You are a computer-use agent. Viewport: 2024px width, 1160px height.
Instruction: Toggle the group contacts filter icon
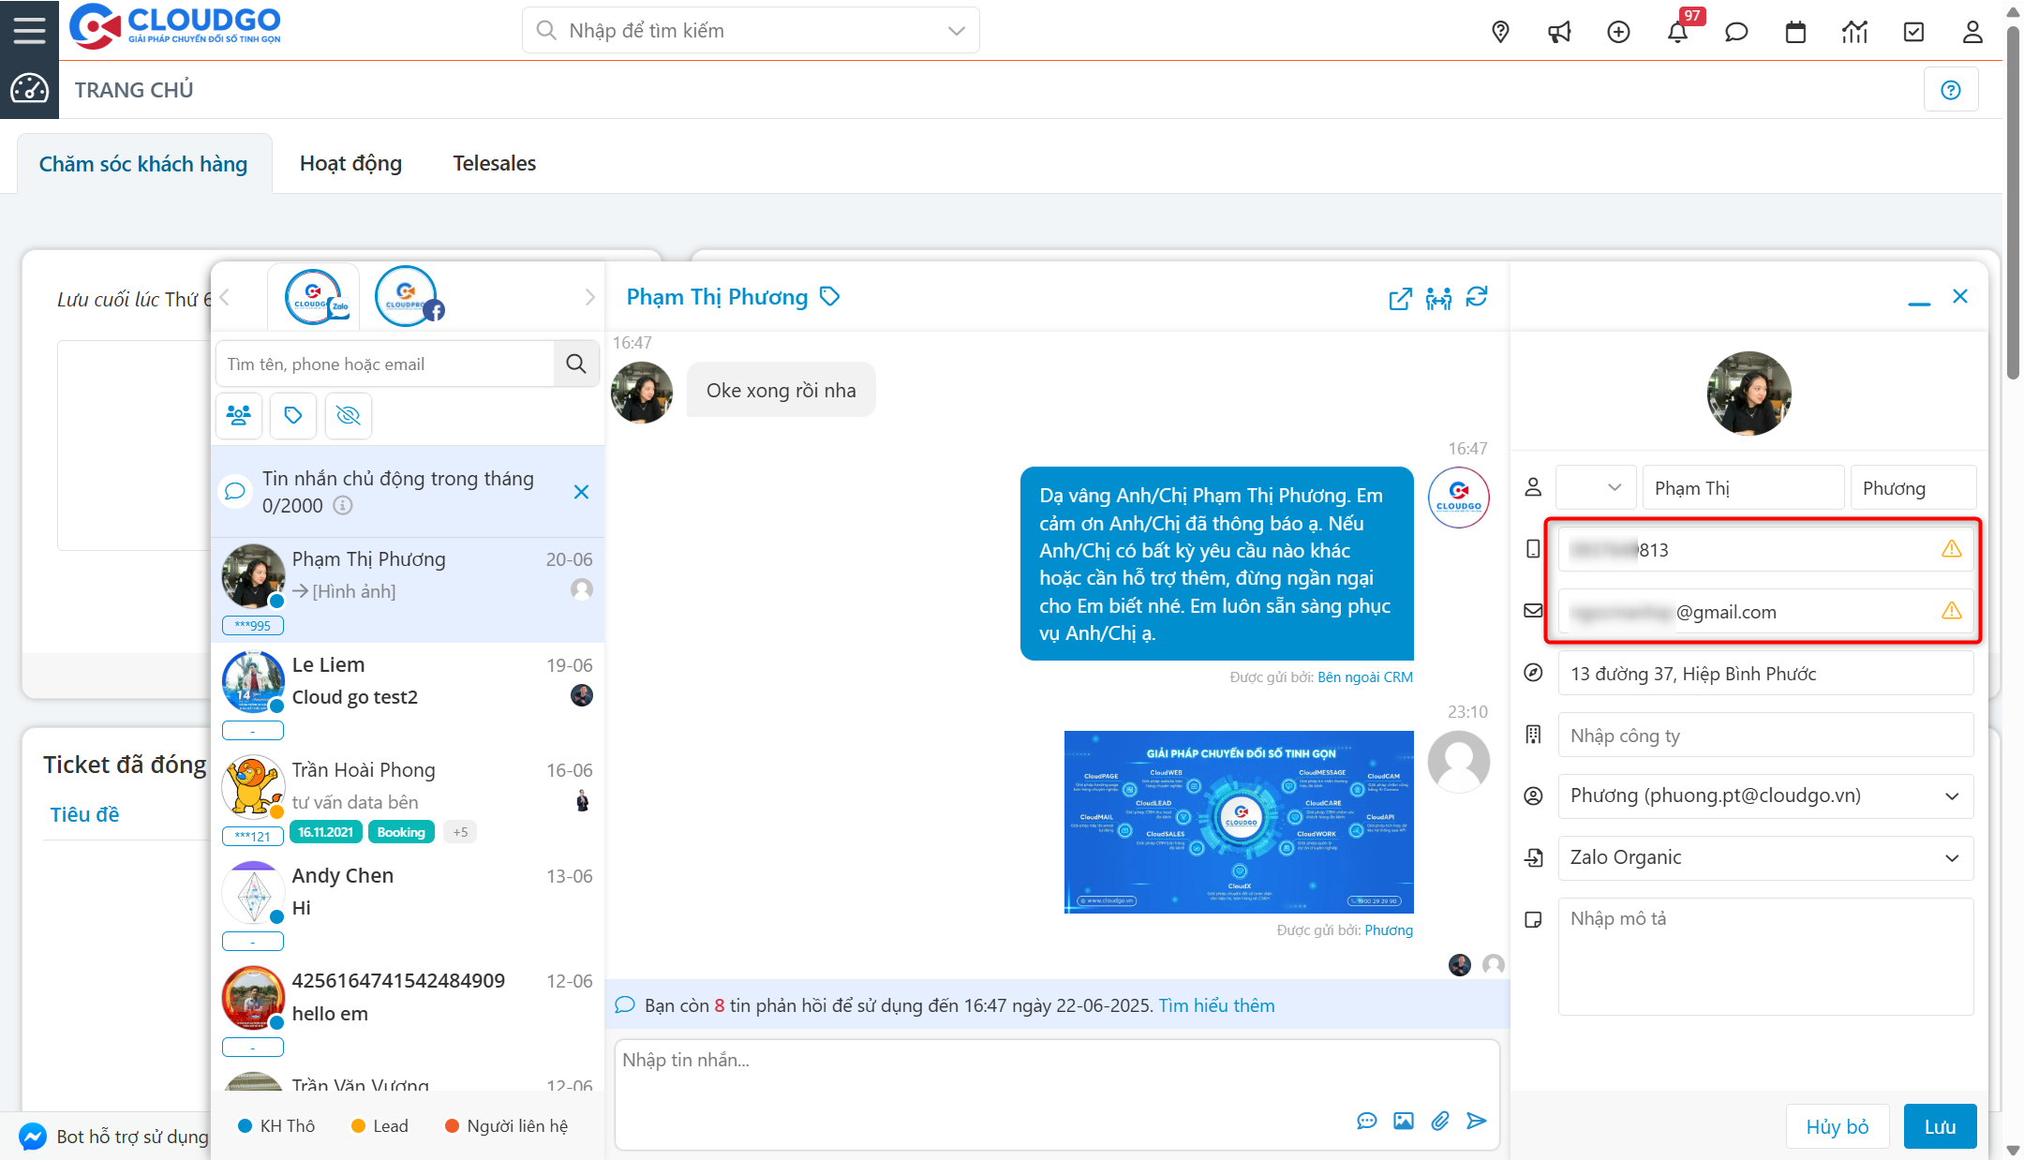pos(239,415)
